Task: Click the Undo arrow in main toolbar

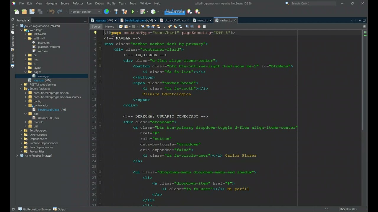Action: pyautogui.click(x=52, y=12)
